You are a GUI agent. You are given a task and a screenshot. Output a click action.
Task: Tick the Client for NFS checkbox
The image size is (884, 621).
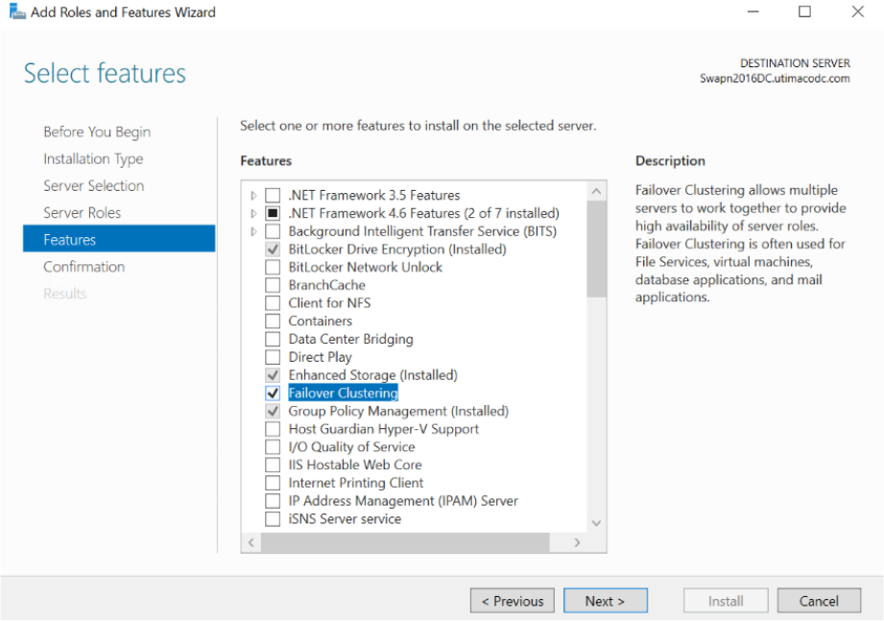pyautogui.click(x=273, y=303)
